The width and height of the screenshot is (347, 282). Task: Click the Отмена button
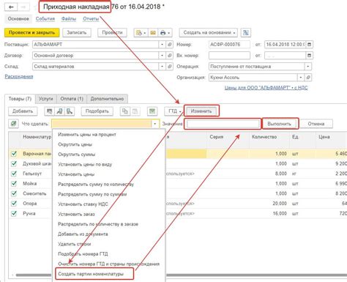pos(316,124)
